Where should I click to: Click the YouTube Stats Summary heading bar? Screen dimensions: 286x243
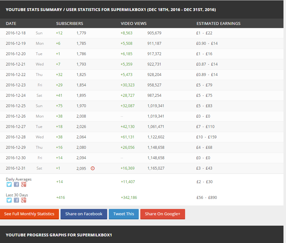[x=111, y=10]
